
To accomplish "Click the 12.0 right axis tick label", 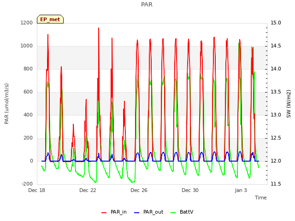I will click(276, 161).
